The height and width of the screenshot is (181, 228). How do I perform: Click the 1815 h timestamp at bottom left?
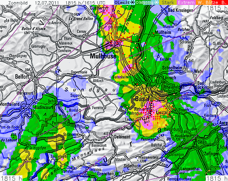[x=11, y=178]
